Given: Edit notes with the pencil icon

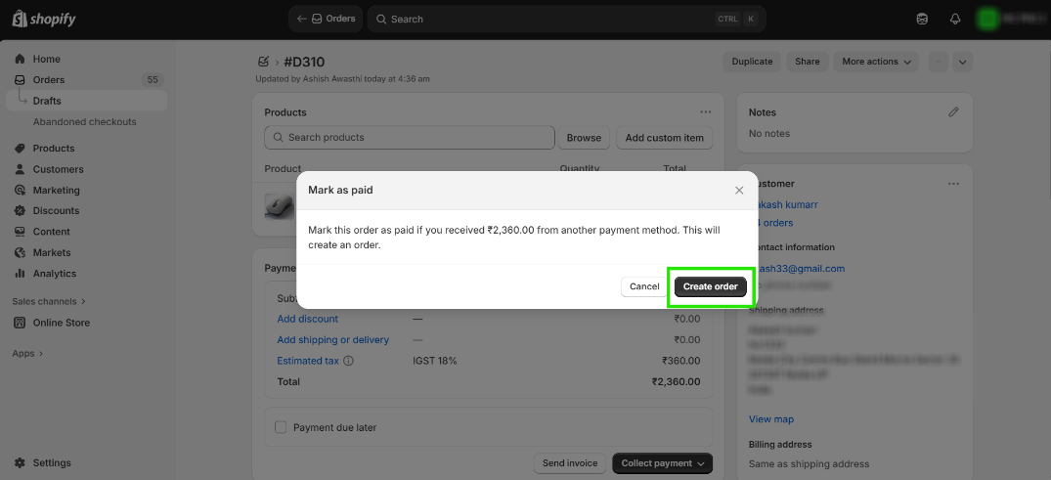Looking at the screenshot, I should point(954,112).
